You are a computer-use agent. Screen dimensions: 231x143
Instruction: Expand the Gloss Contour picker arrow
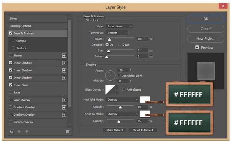[x=117, y=90]
